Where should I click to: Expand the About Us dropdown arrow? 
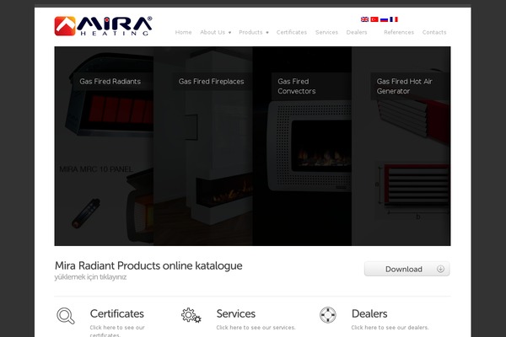click(x=229, y=33)
